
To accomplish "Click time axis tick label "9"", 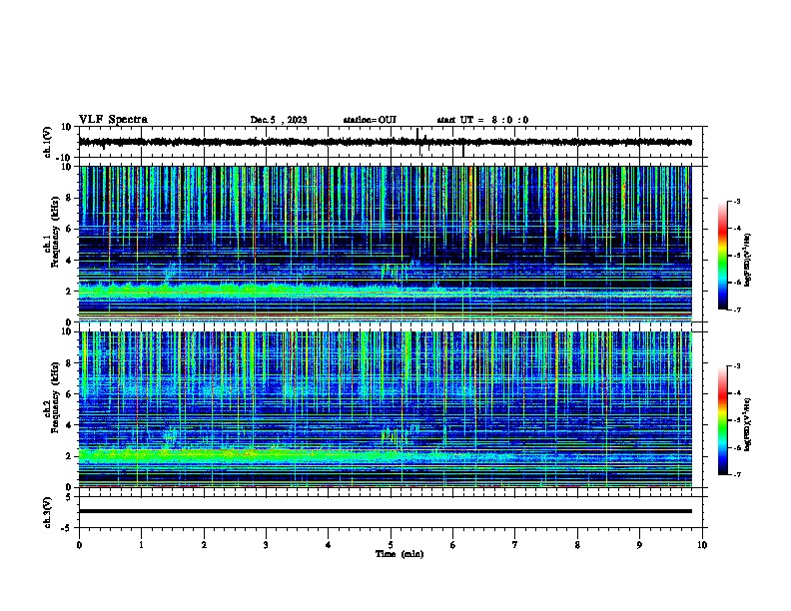I will pyautogui.click(x=639, y=545).
